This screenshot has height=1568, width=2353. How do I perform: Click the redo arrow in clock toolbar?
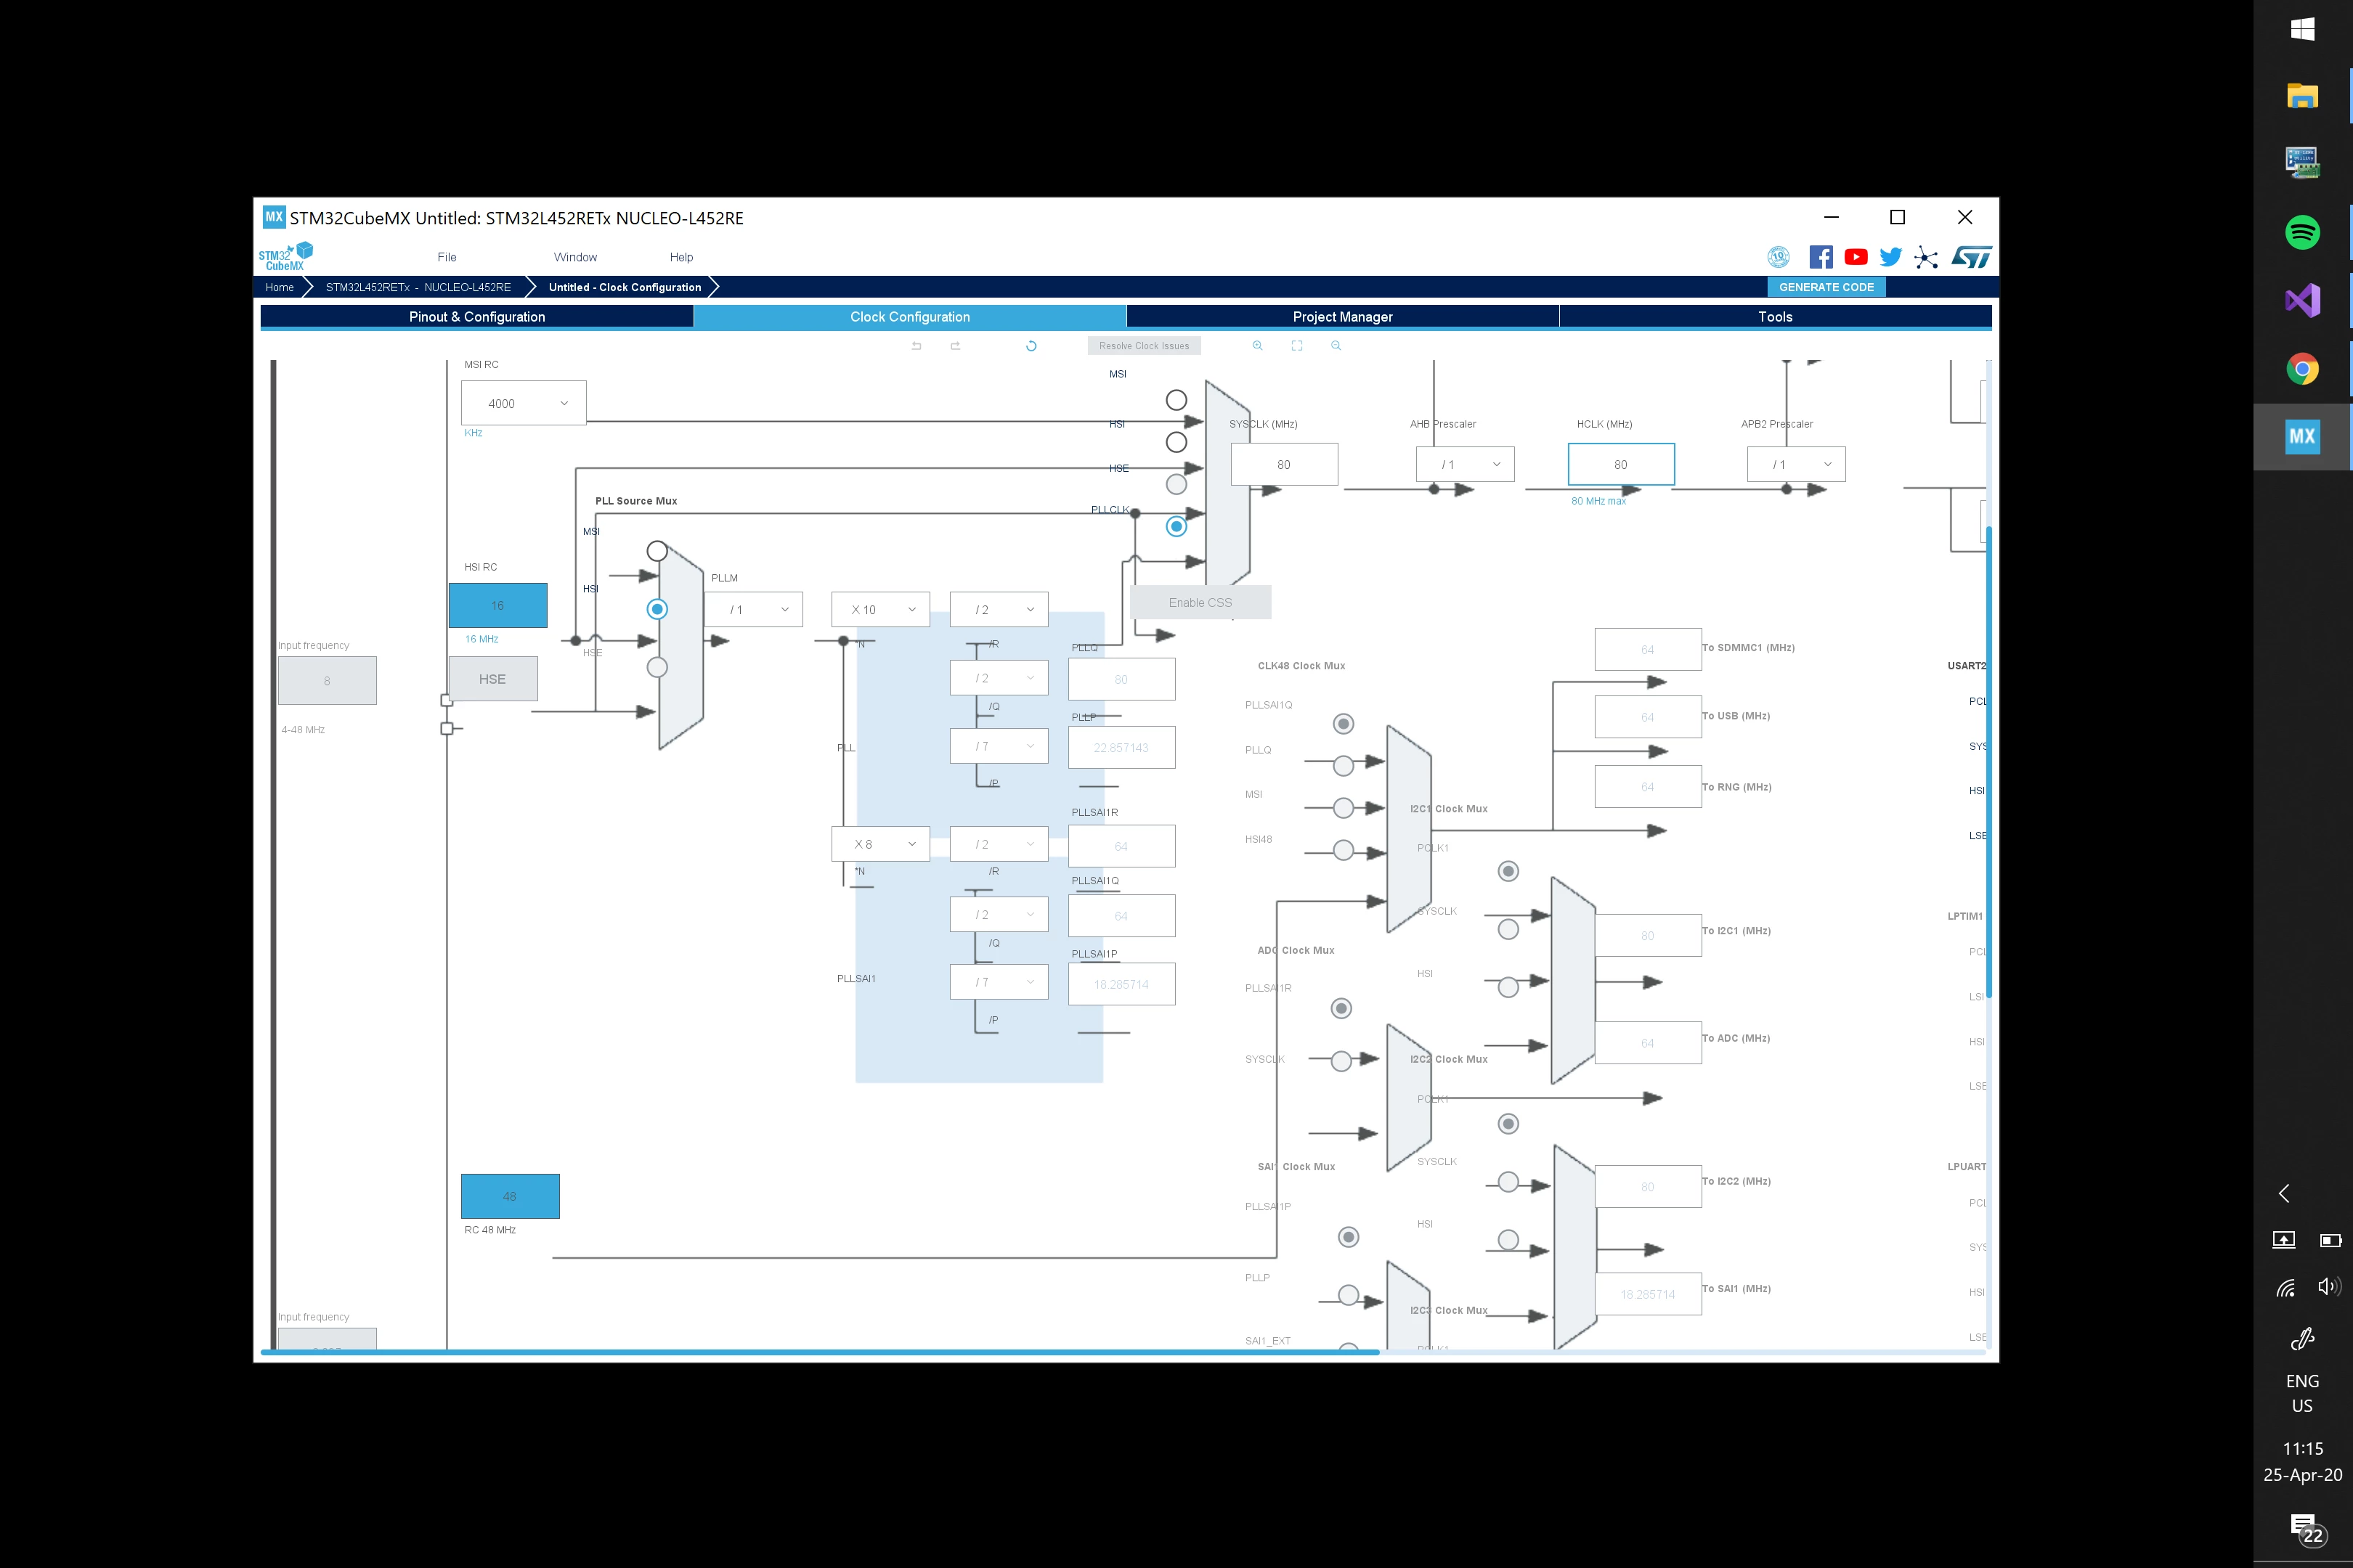click(956, 346)
